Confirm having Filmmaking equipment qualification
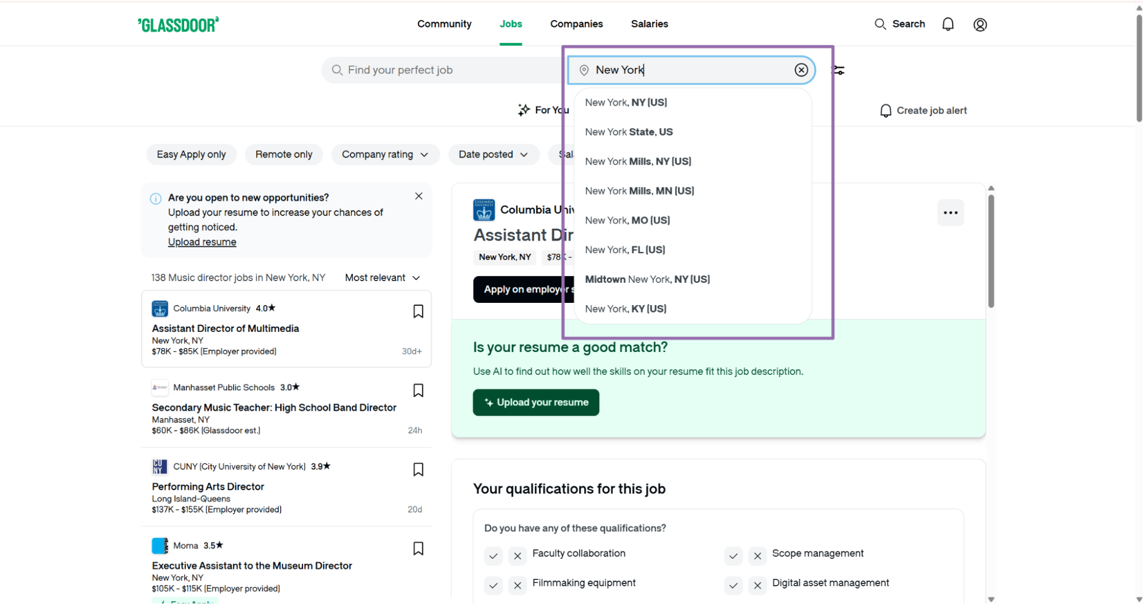 pyautogui.click(x=493, y=585)
